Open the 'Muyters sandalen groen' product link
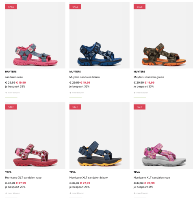 [149, 77]
